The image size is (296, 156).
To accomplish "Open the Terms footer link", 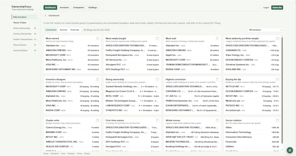I will [x=79, y=153].
